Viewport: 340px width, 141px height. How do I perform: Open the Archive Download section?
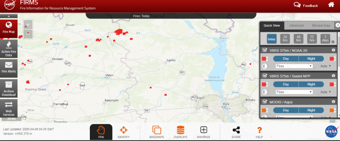pyautogui.click(x=9, y=88)
